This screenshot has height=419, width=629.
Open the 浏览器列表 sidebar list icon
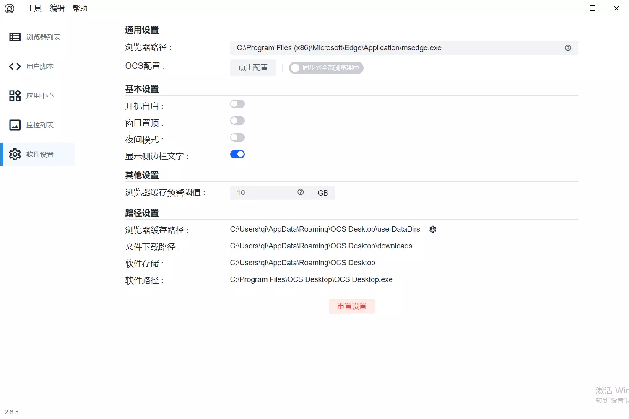coord(15,37)
